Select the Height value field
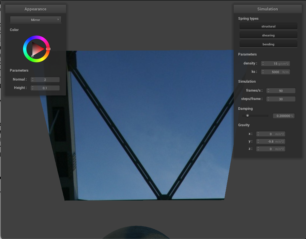Viewport: 306px width, 239px height. 45,88
